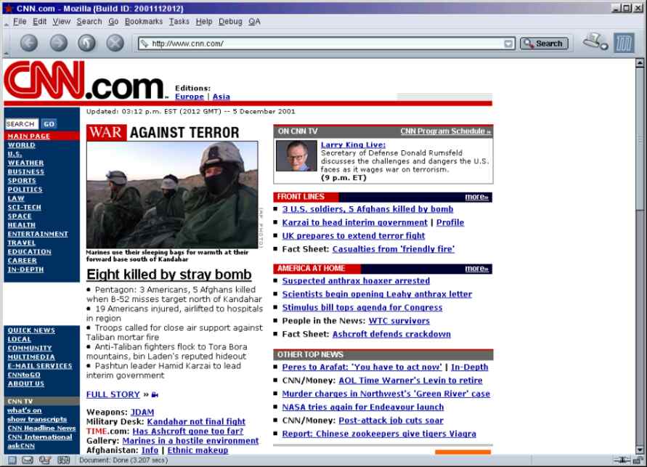The image size is (647, 467).
Task: Select WORLD in the left navigation
Action: 22,145
